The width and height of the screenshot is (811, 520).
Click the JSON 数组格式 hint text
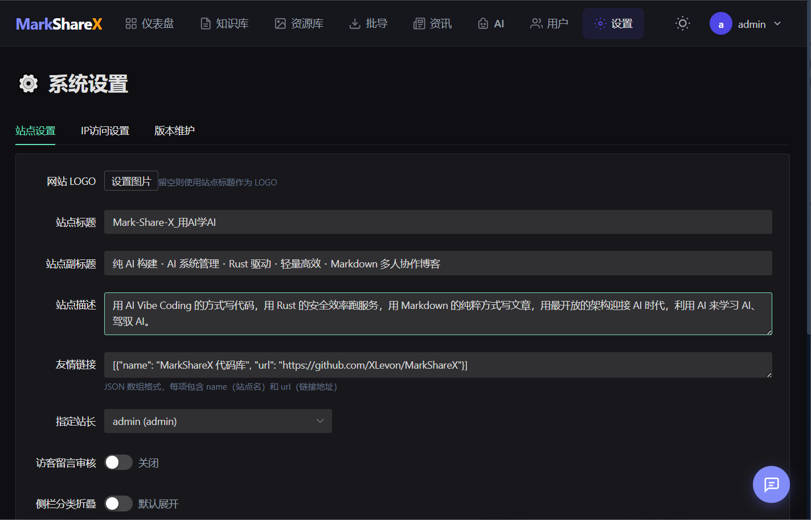[x=220, y=387]
